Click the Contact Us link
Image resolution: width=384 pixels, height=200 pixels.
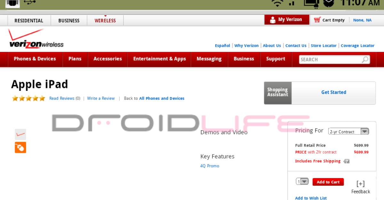[x=296, y=46]
